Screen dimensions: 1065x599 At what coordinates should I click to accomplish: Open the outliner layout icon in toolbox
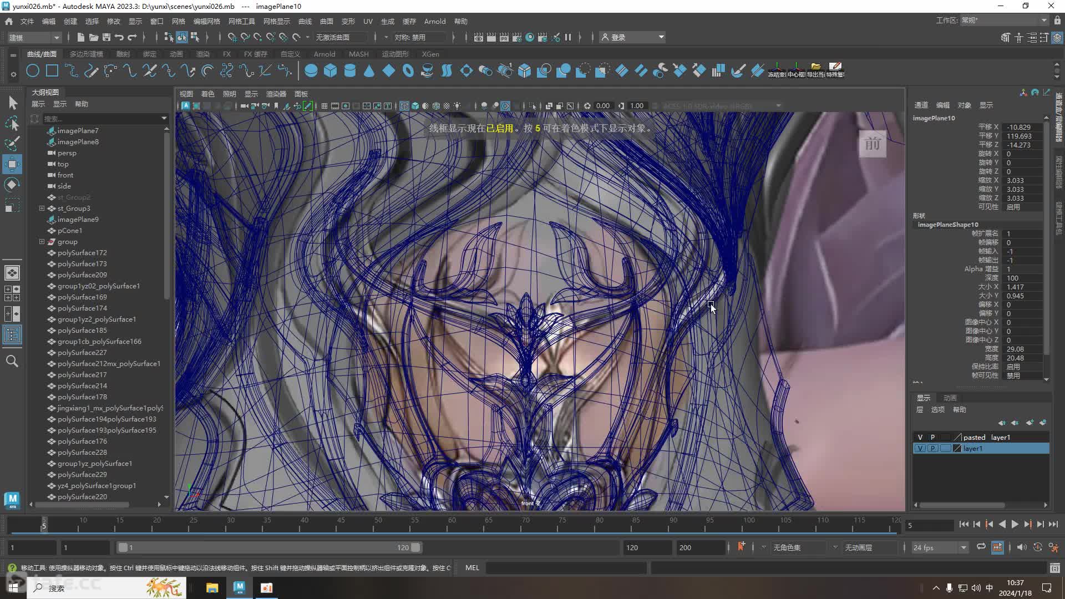[12, 334]
